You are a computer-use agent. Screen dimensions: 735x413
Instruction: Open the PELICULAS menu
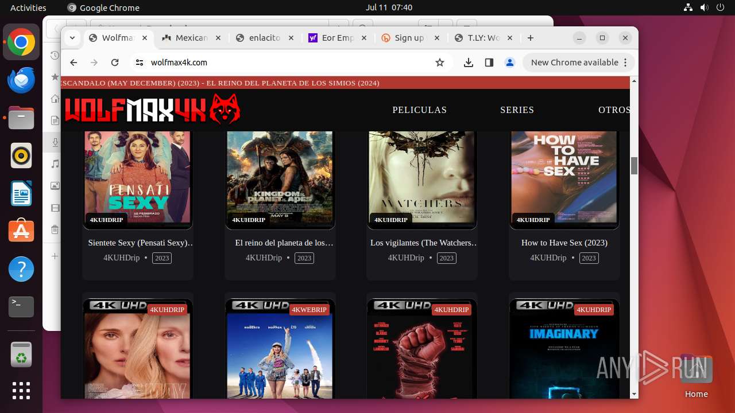419,110
